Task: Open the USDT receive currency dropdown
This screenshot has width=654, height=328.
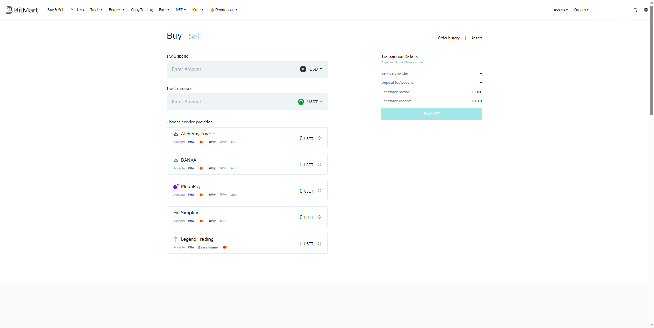Action: (x=310, y=102)
